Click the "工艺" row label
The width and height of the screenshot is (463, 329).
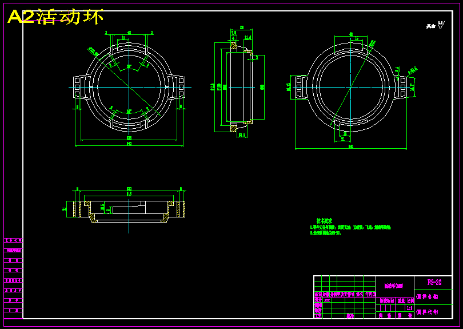pyautogui.click(x=318, y=316)
